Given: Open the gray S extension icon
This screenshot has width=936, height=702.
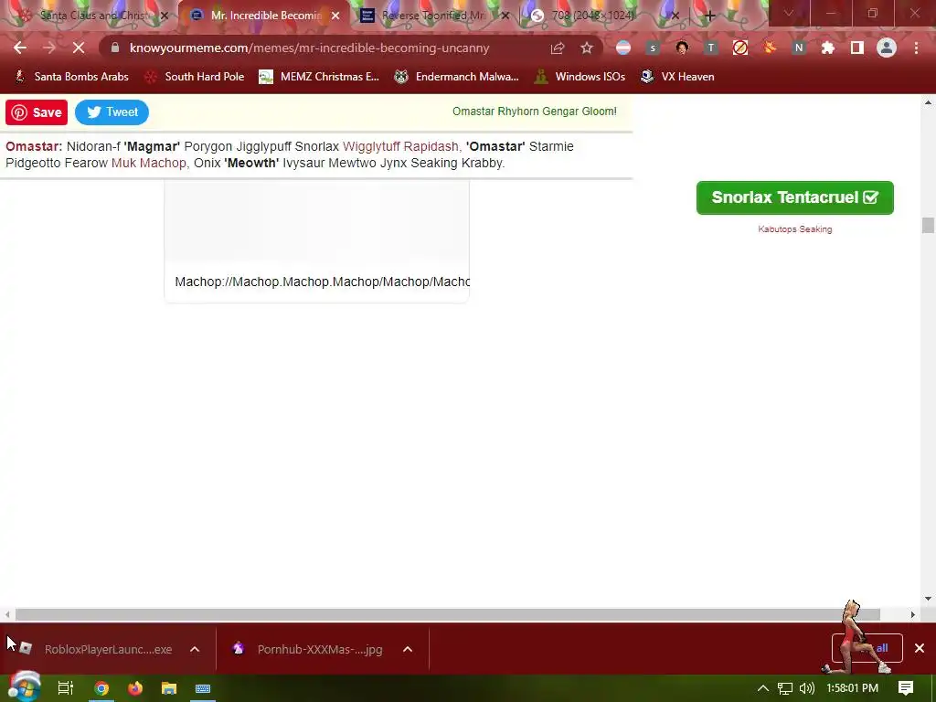Looking at the screenshot, I should pos(653,48).
